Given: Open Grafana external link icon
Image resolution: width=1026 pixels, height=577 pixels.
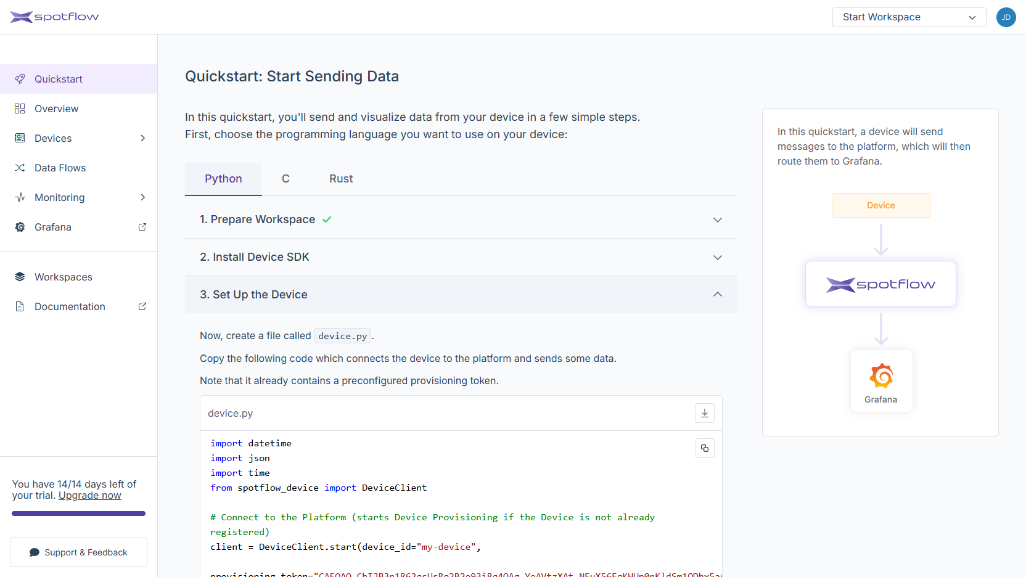Looking at the screenshot, I should pos(142,227).
